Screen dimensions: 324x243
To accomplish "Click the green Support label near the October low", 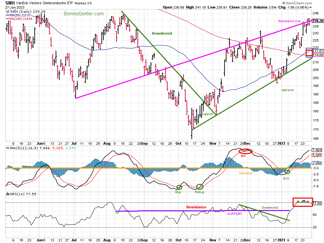I will click(207, 114).
